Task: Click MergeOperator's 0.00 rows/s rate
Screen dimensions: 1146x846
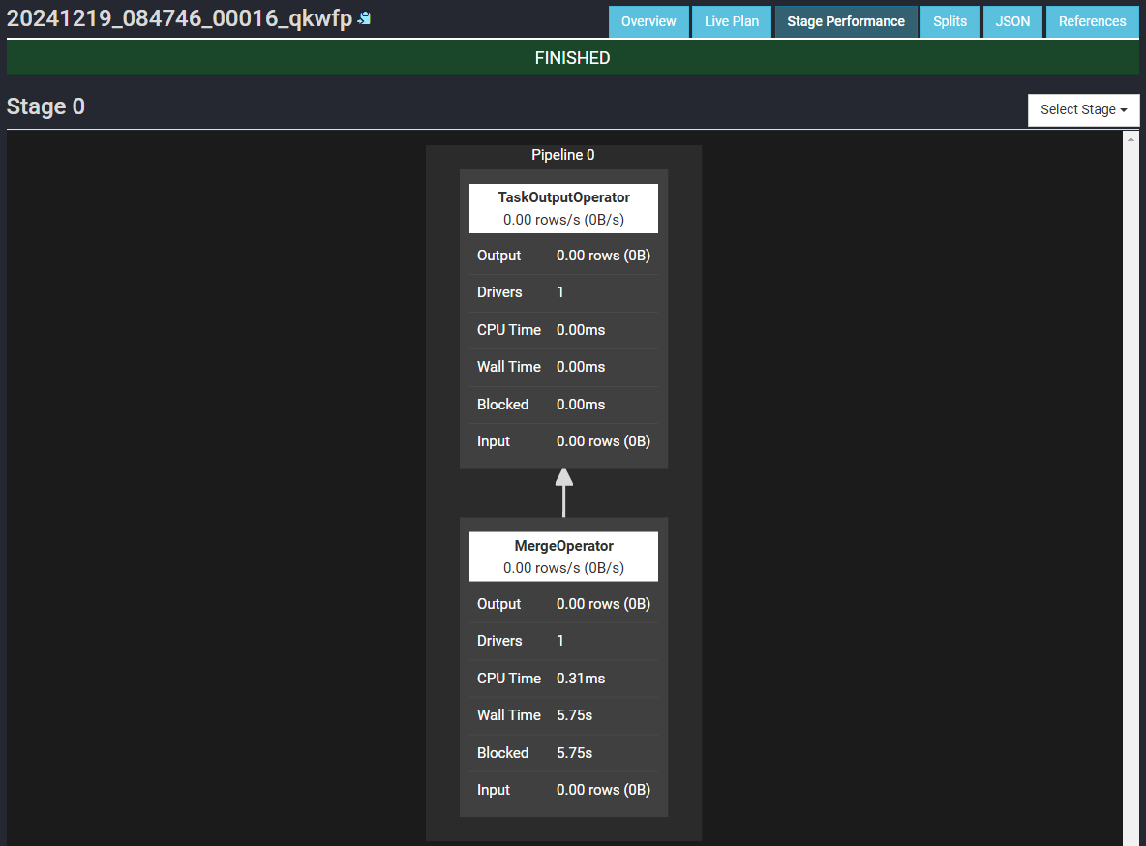Action: (x=563, y=568)
